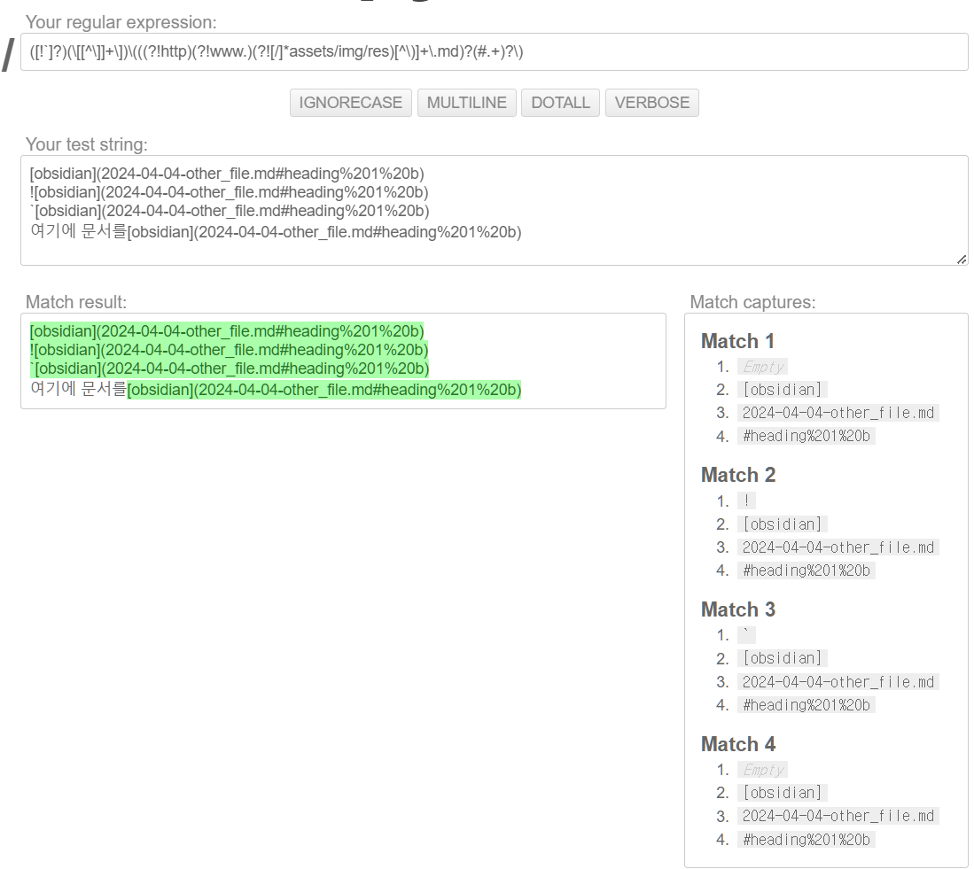Click Match 2 capture '#heading%201%20b'
The height and width of the screenshot is (869, 974).
tap(806, 570)
